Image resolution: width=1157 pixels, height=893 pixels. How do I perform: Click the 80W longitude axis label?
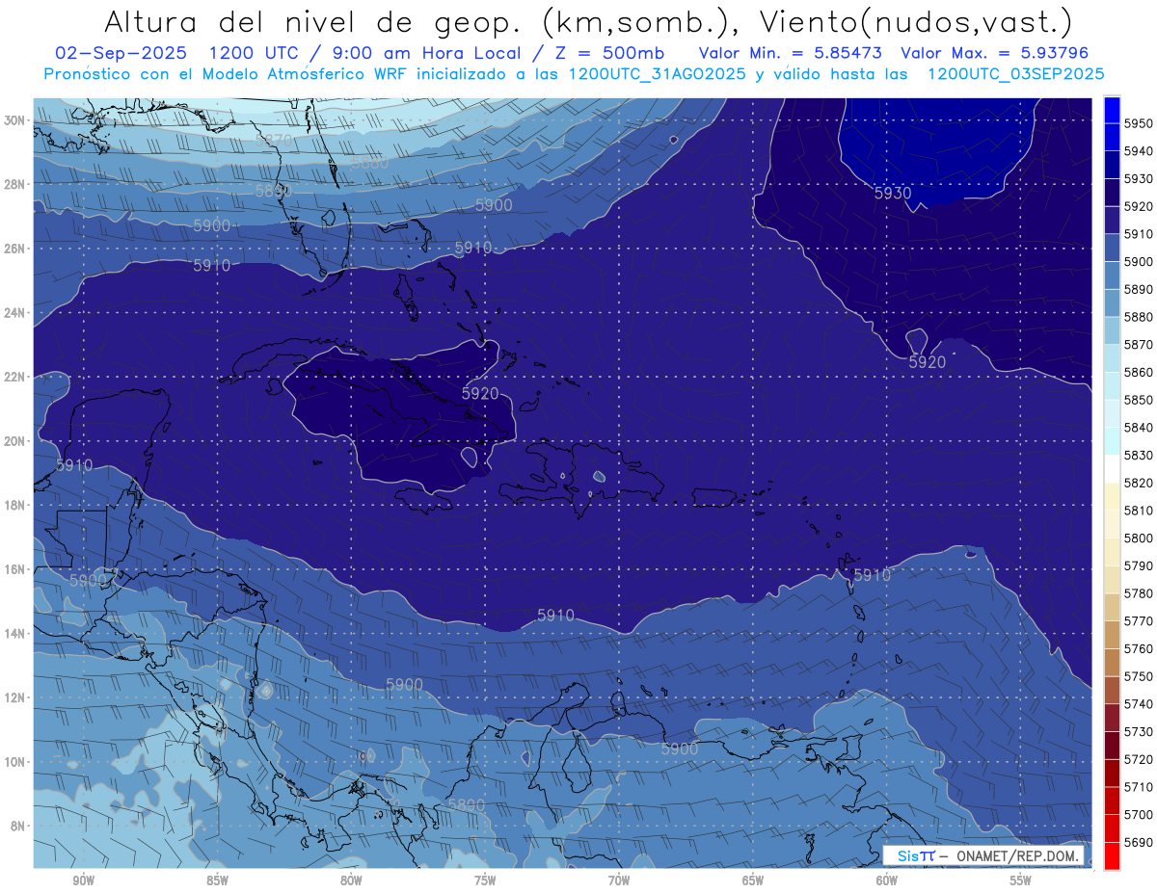351,880
